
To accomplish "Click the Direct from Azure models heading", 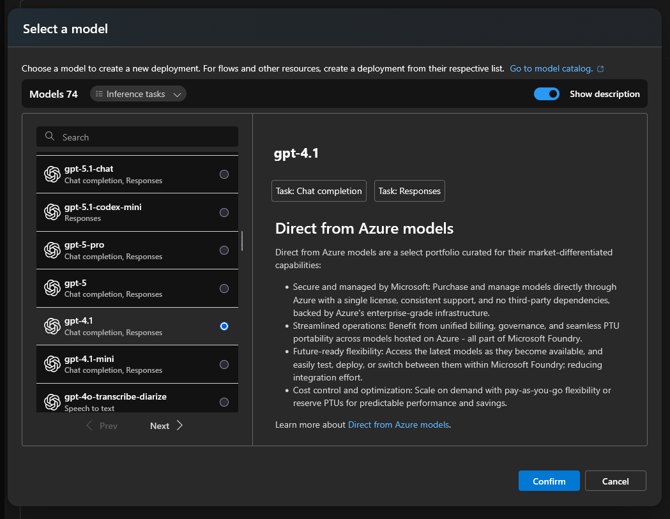I will pos(364,229).
